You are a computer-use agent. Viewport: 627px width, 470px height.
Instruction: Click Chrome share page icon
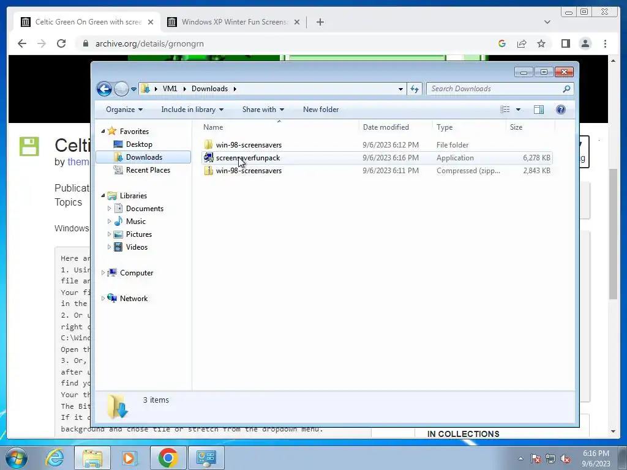click(x=522, y=43)
